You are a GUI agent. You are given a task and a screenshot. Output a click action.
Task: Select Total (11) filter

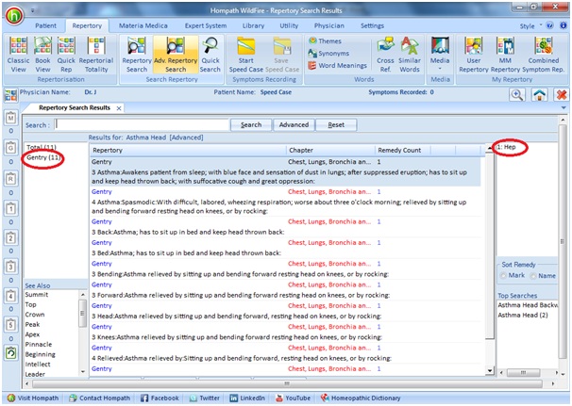(x=42, y=148)
